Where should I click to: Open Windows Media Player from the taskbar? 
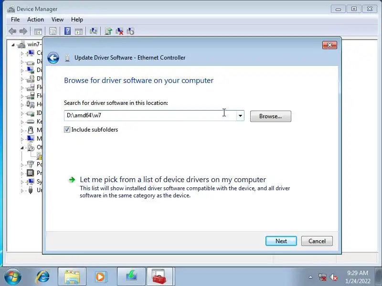[101, 276]
